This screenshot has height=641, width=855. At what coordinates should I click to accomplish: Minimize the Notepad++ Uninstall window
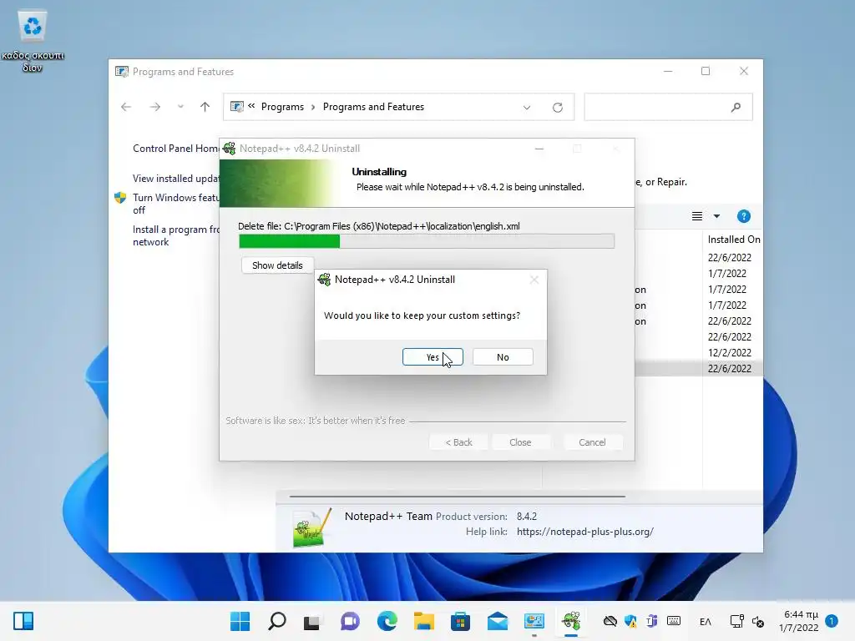coord(539,149)
